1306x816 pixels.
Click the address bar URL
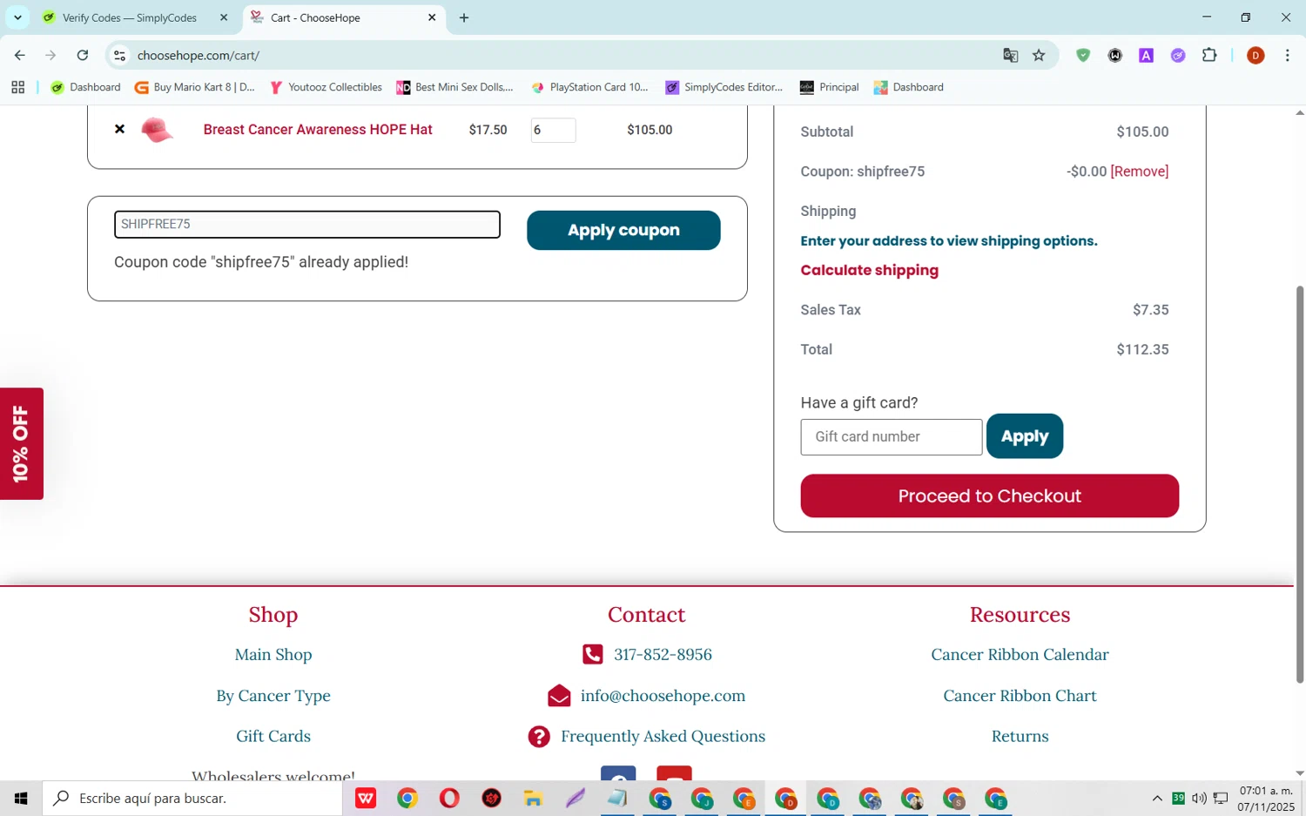coord(199,55)
